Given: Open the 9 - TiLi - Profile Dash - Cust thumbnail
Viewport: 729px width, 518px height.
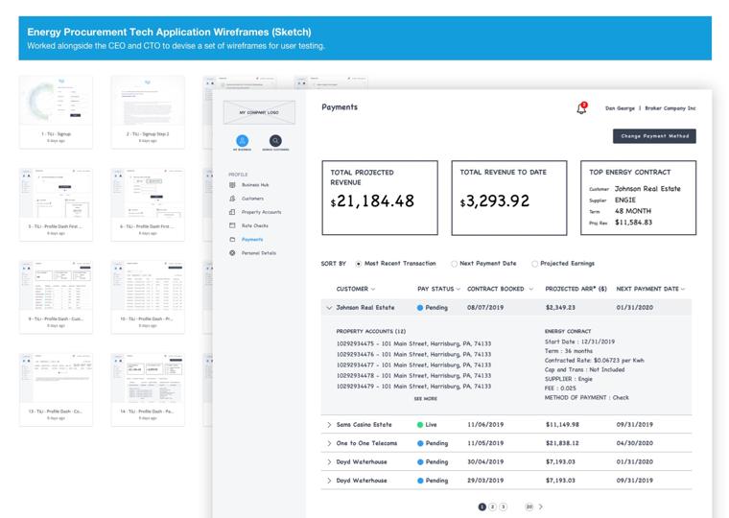Looking at the screenshot, I should coord(56,297).
